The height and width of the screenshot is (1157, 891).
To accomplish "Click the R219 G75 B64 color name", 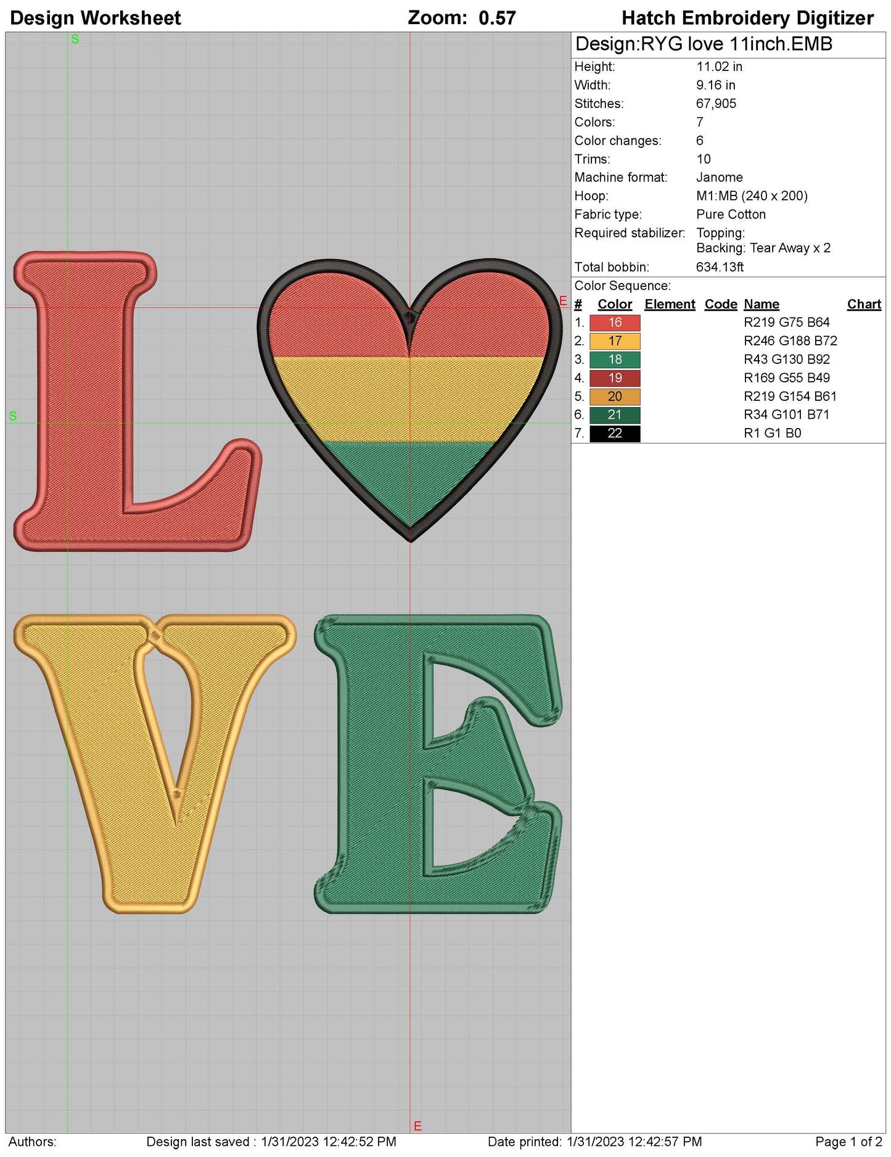I will point(786,323).
